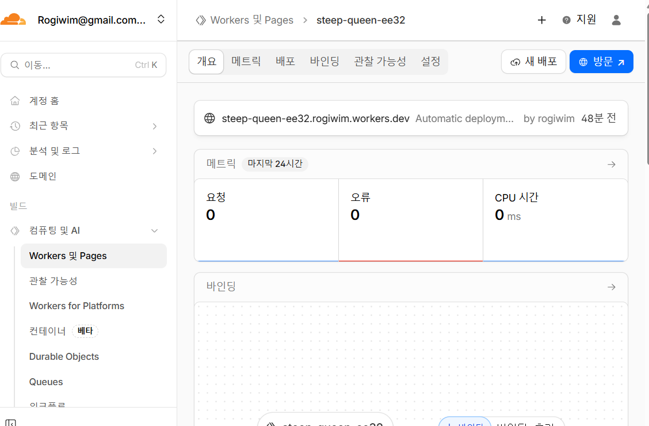The height and width of the screenshot is (426, 649).
Task: Click the 요청 metric card
Action: click(266, 220)
